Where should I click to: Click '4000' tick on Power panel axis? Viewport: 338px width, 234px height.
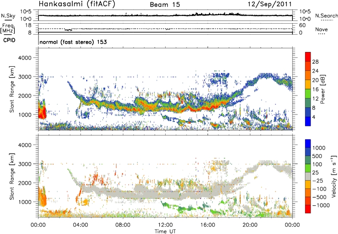25,58
